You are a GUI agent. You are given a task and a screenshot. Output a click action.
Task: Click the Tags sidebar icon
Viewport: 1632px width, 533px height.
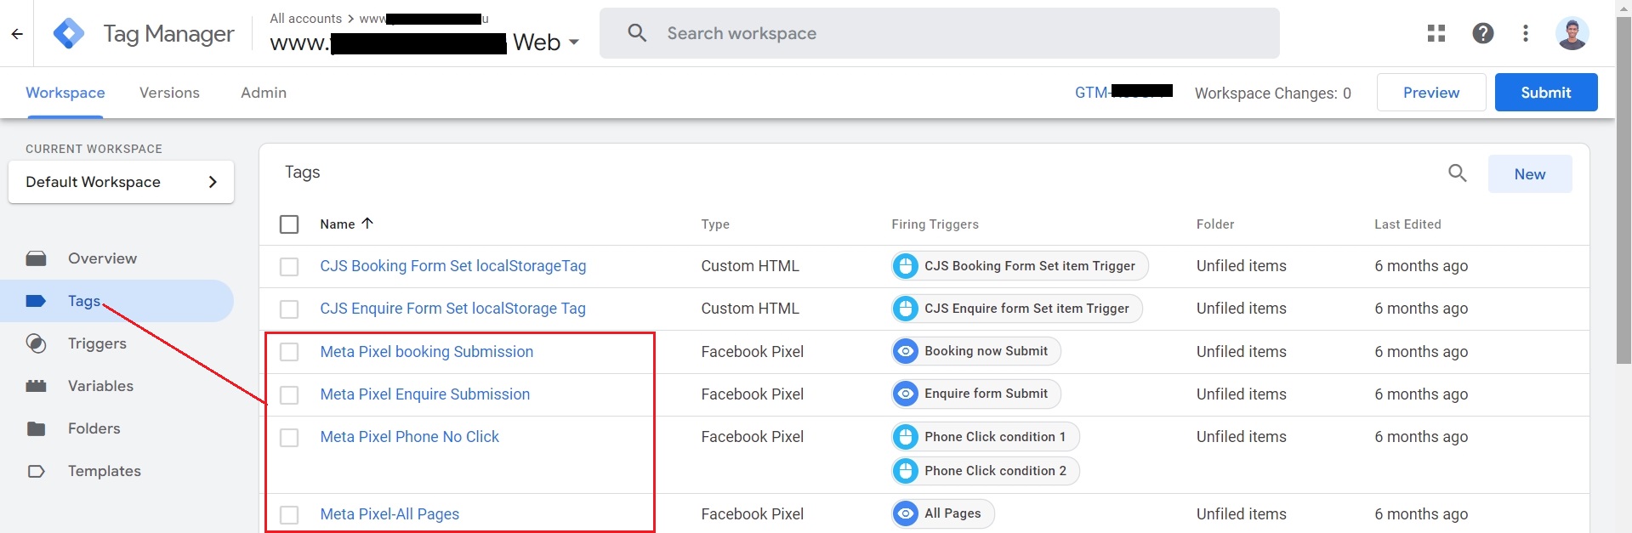pyautogui.click(x=36, y=301)
